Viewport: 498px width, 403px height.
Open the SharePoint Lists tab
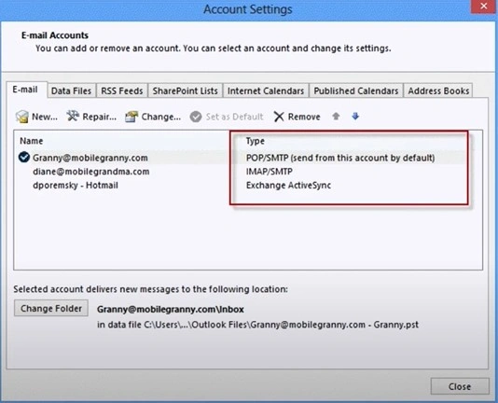pyautogui.click(x=186, y=90)
